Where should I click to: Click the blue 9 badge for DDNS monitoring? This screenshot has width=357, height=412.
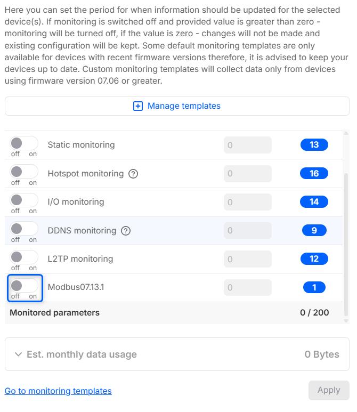(x=314, y=231)
